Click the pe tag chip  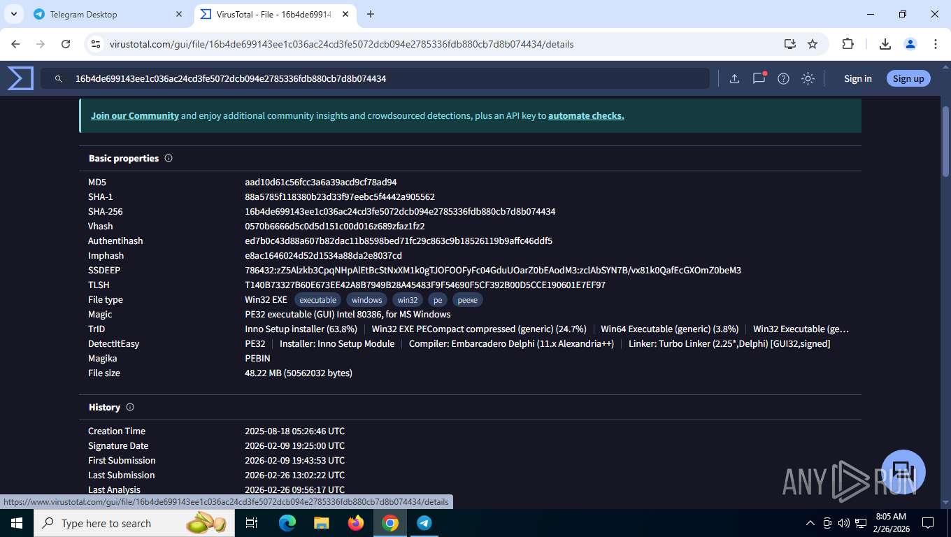coord(438,300)
